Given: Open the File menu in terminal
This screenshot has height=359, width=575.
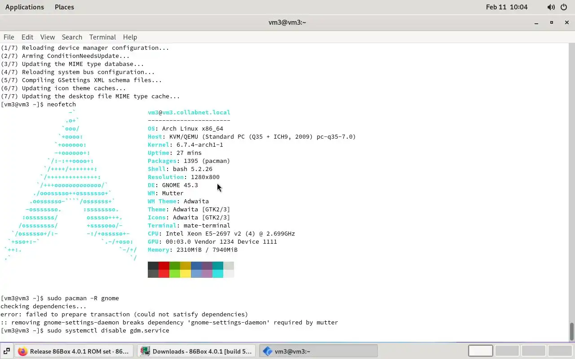Looking at the screenshot, I should coord(9,37).
